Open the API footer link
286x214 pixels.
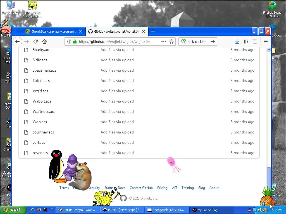pos(175,188)
